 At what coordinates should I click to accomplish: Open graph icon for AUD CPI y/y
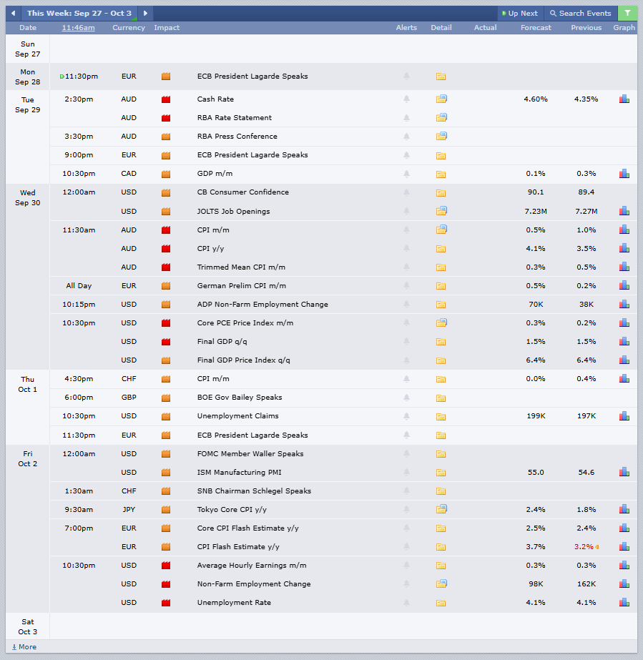click(624, 248)
